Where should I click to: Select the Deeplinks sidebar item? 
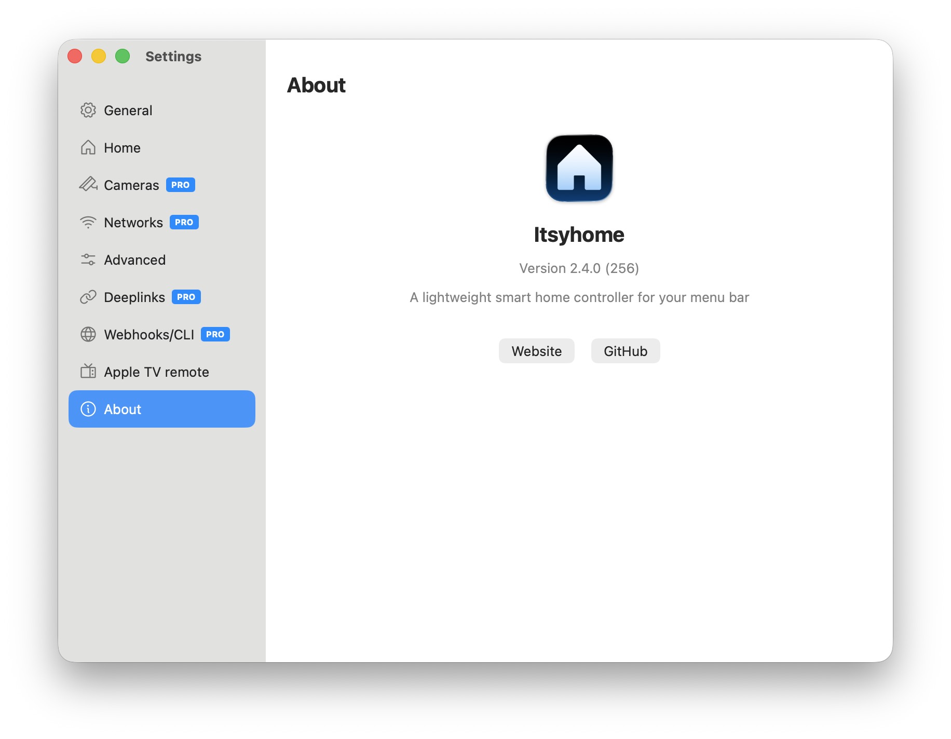pos(162,297)
